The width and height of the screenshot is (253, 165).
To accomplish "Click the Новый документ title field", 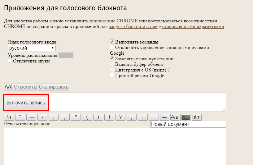I will coord(188,124).
